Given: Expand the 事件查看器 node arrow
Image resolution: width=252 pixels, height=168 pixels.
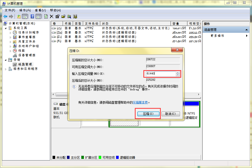Looking at the screenshot, I should coord(10,37).
